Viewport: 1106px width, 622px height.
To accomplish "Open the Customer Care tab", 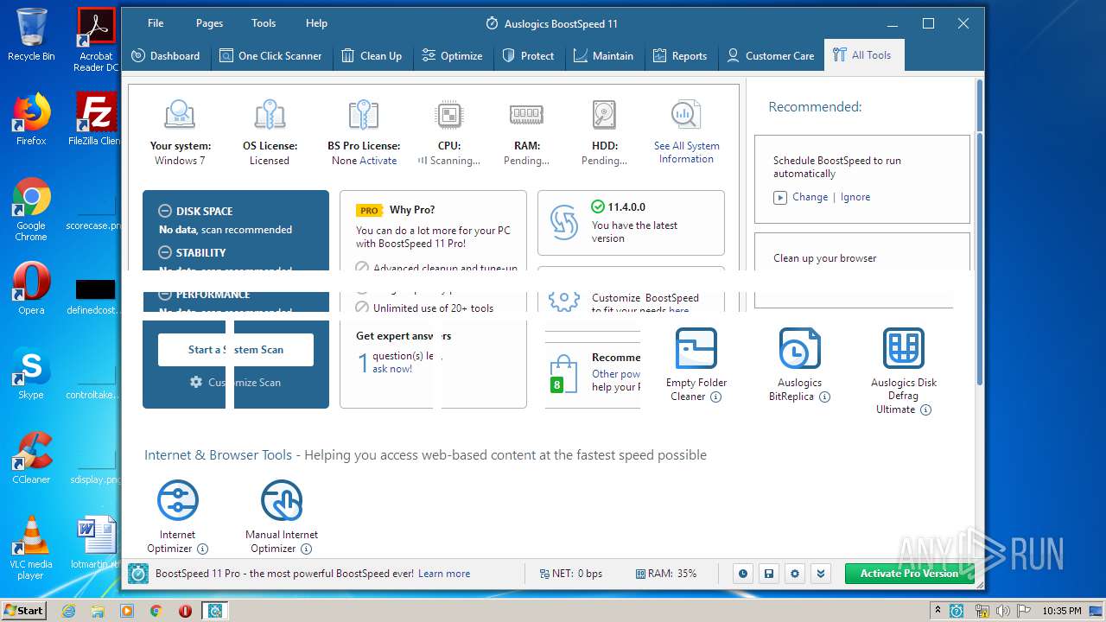I will point(771,55).
